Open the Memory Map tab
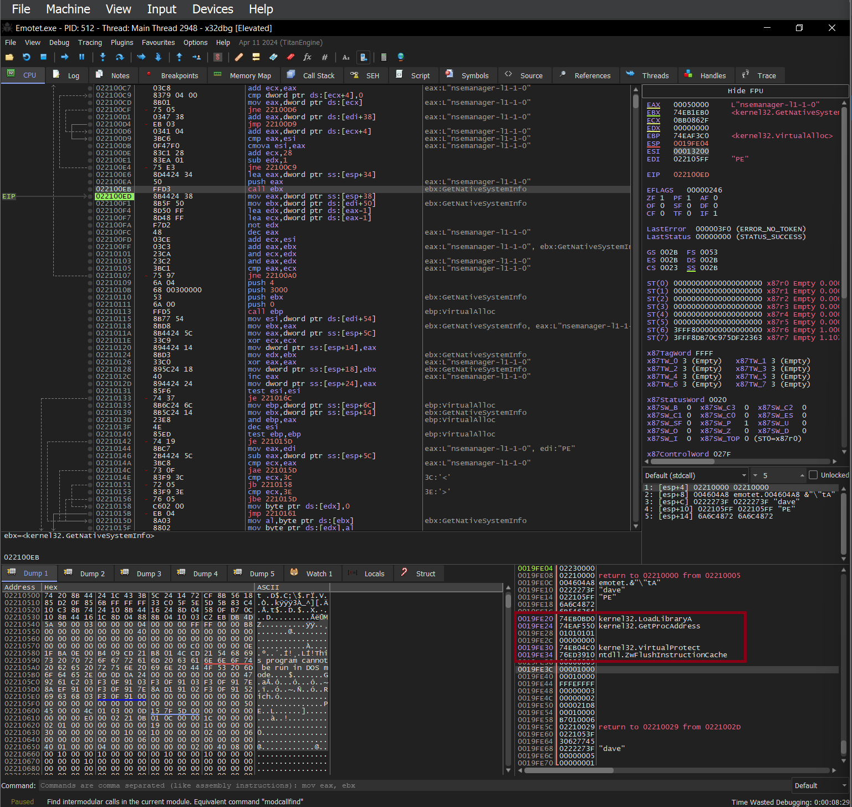This screenshot has height=807, width=852. click(243, 75)
